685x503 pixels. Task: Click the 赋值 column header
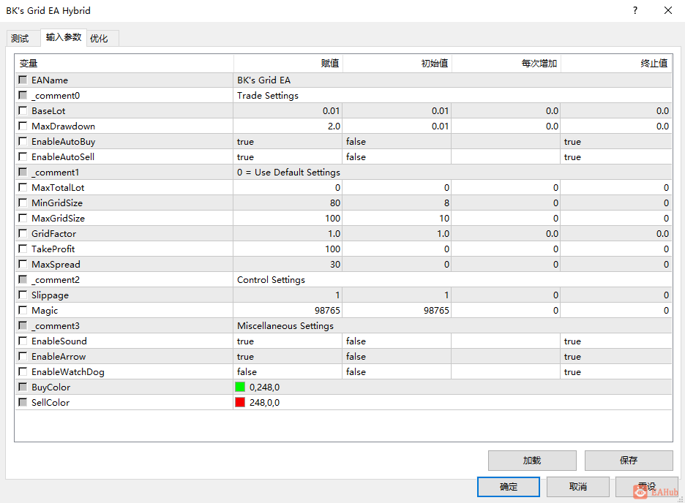point(288,64)
